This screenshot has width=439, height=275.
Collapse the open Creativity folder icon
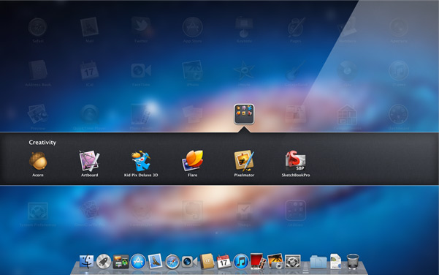(x=244, y=114)
